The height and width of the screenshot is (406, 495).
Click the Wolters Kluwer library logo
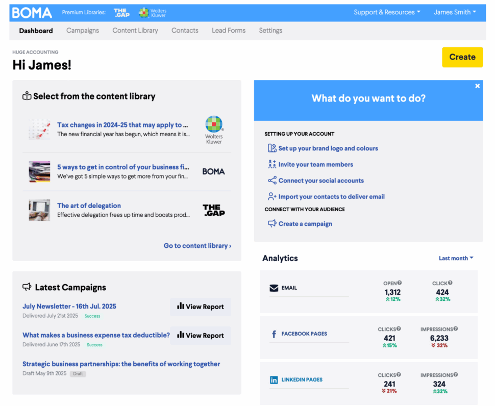pos(153,13)
